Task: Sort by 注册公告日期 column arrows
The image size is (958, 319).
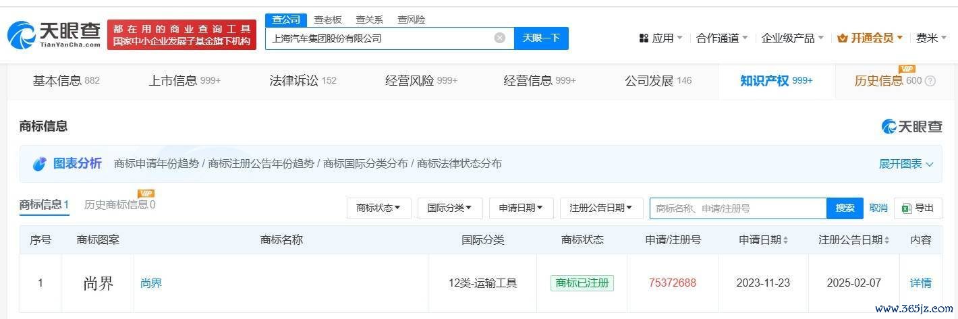Action: click(x=886, y=240)
